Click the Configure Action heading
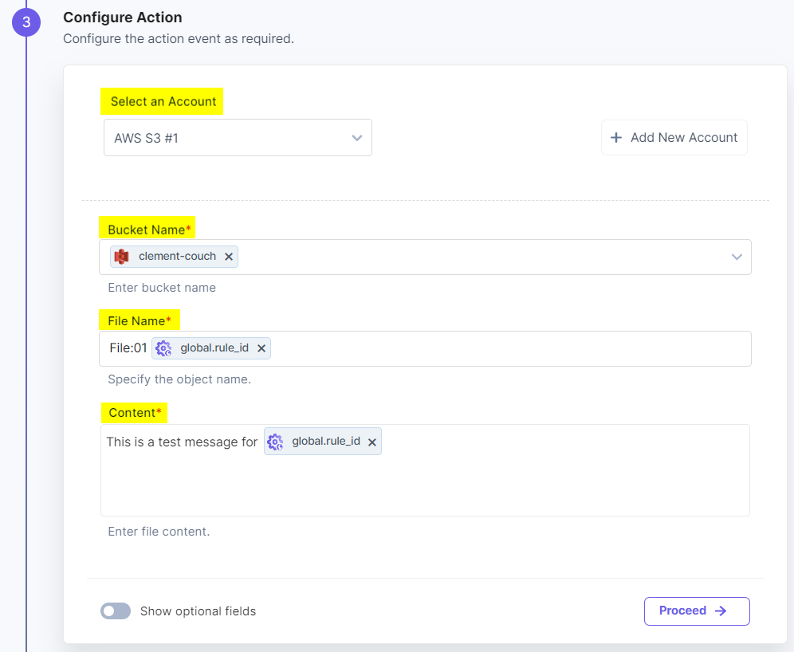794x652 pixels. (123, 17)
